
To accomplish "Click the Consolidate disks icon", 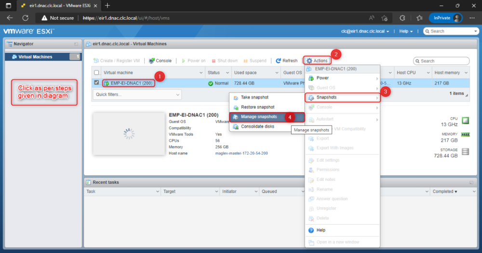I will coord(236,126).
